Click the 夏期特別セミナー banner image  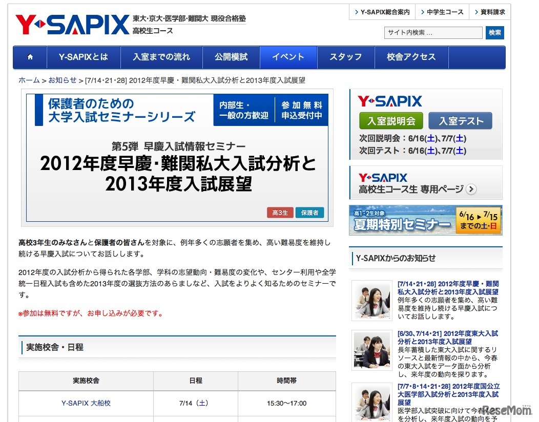click(425, 220)
